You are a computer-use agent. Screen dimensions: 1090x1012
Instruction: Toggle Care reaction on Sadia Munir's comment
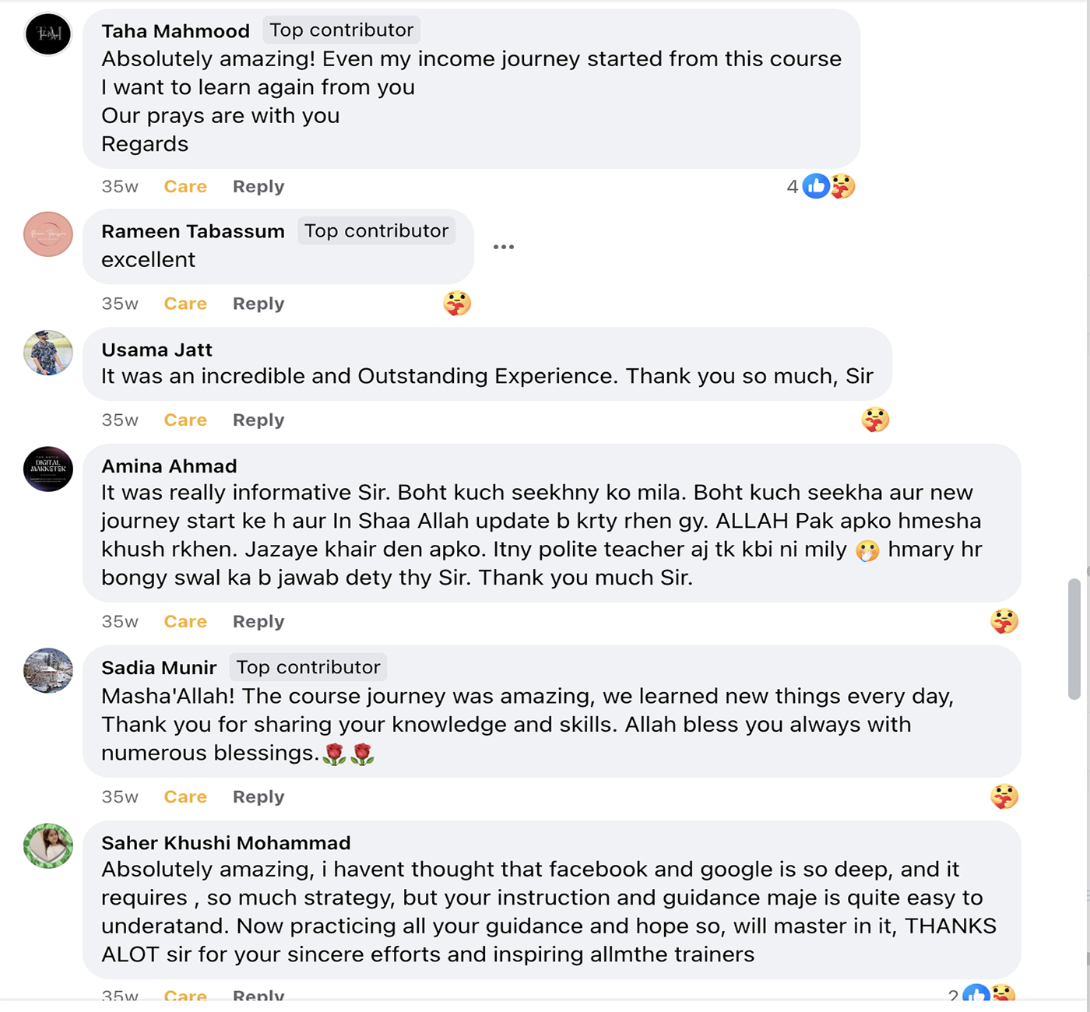tap(185, 797)
